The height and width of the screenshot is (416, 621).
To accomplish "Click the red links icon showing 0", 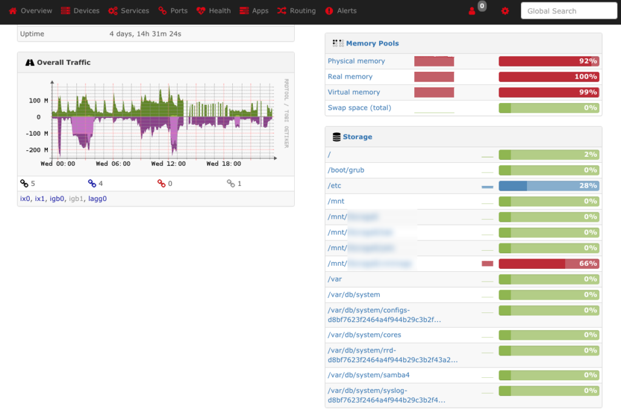I will pyautogui.click(x=161, y=183).
